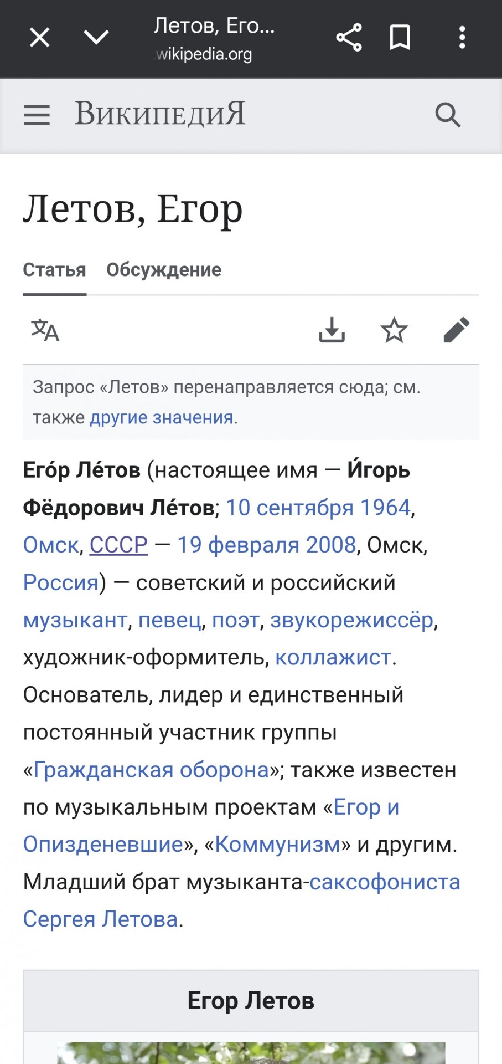Open the другие значения link
Screen dimensions: 502x1064
(162, 417)
